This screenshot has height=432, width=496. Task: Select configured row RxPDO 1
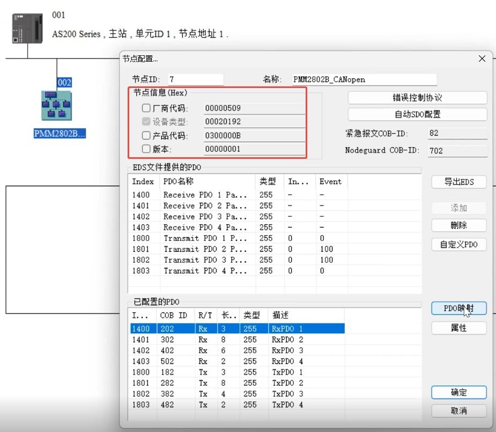pyautogui.click(x=237, y=328)
